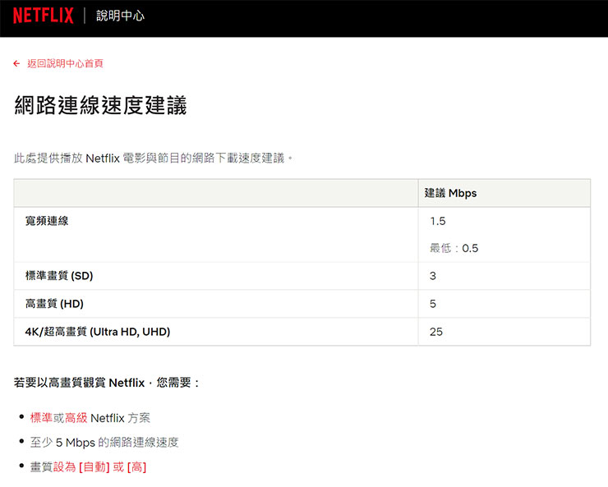Viewport: 608px width, 487px height.
Task: Open the 高級 plan link
Action: pyautogui.click(x=76, y=418)
